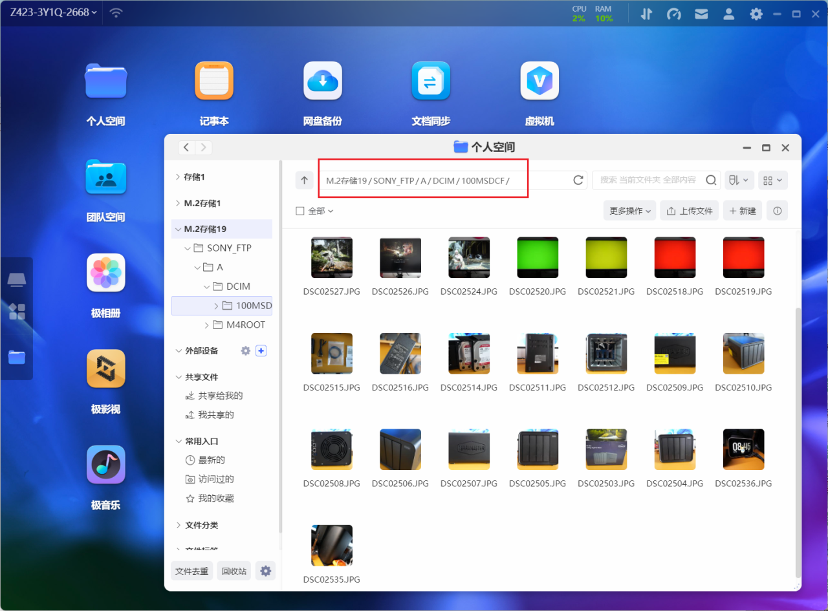Expand the 存储1 tree node
This screenshot has width=828, height=611.
click(x=179, y=177)
